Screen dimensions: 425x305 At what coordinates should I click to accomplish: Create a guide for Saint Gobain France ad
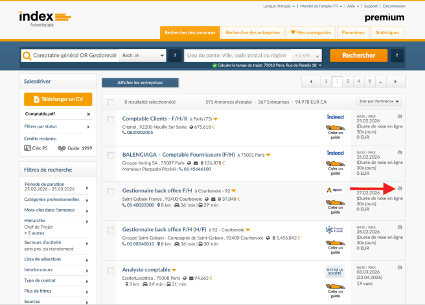pos(336,207)
